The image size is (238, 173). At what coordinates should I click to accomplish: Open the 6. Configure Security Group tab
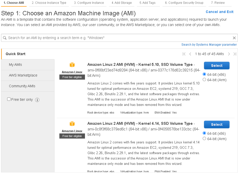[x=184, y=3]
